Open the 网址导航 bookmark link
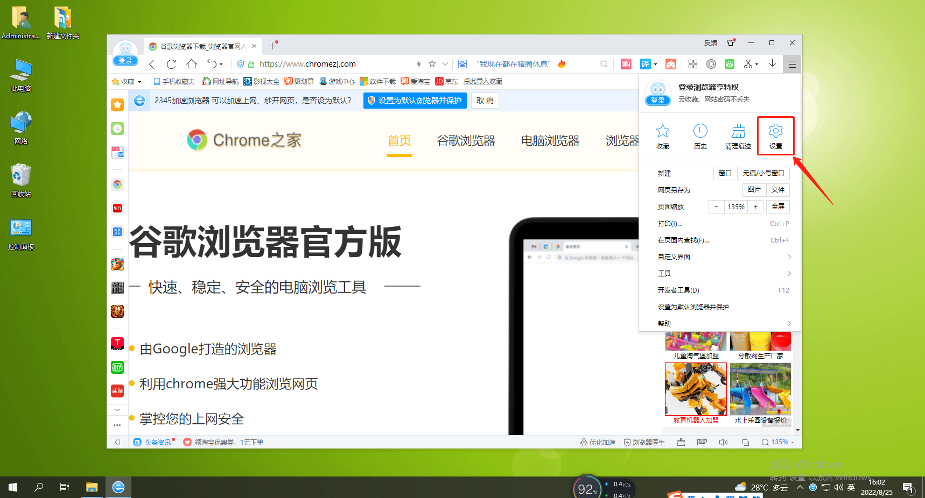Viewport: 925px width, 498px height. click(x=220, y=82)
